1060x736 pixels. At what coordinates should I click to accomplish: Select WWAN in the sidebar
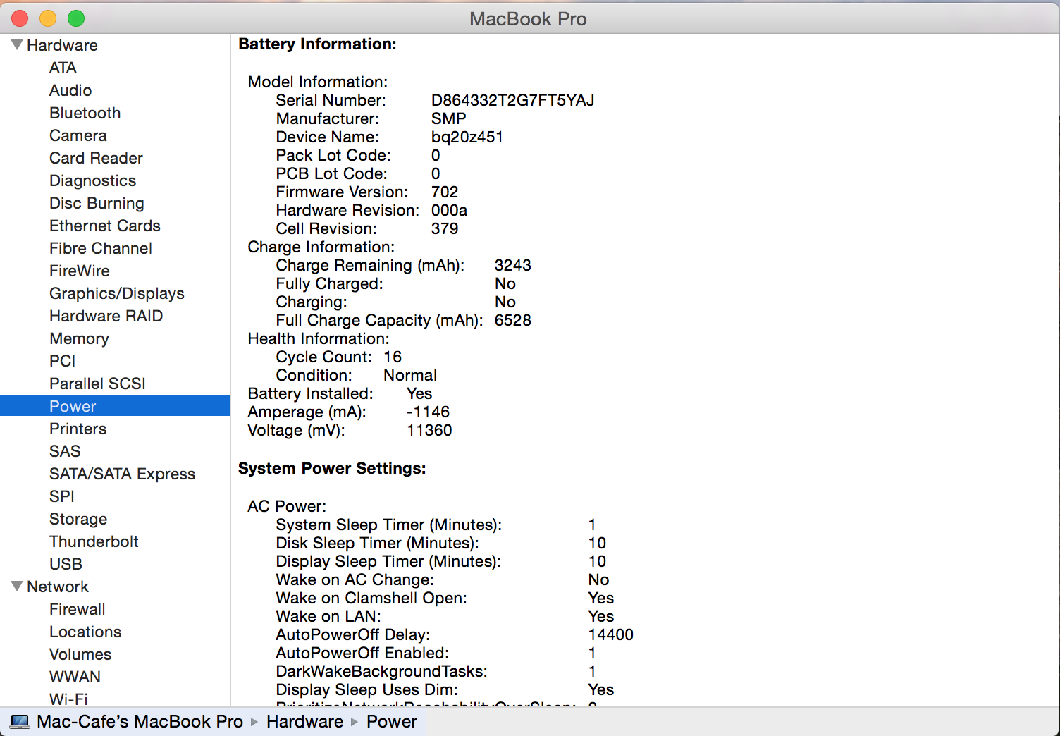75,677
